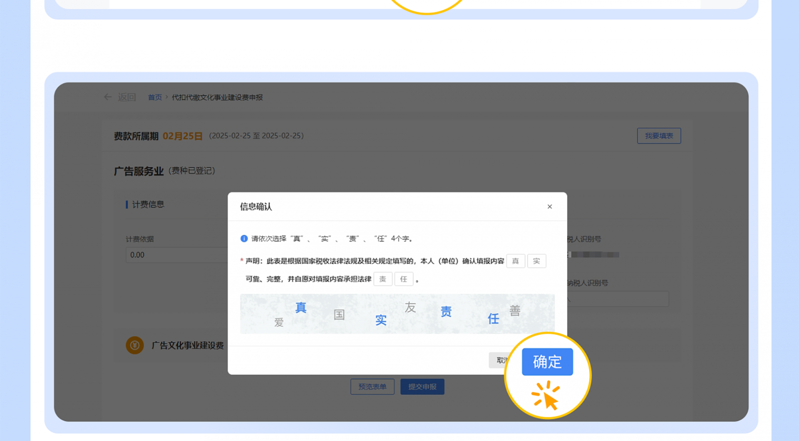Select the character 任 in the word picker
Viewport: 799px width, 441px height.
pos(493,318)
